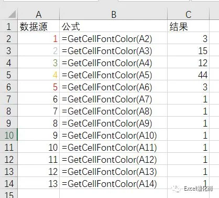The height and width of the screenshot is (198, 219).
Task: Click cell A12 containing 11
Action: (x=39, y=159)
